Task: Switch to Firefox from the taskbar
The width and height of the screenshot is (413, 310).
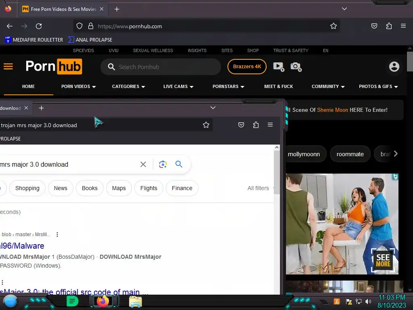Action: [103, 301]
